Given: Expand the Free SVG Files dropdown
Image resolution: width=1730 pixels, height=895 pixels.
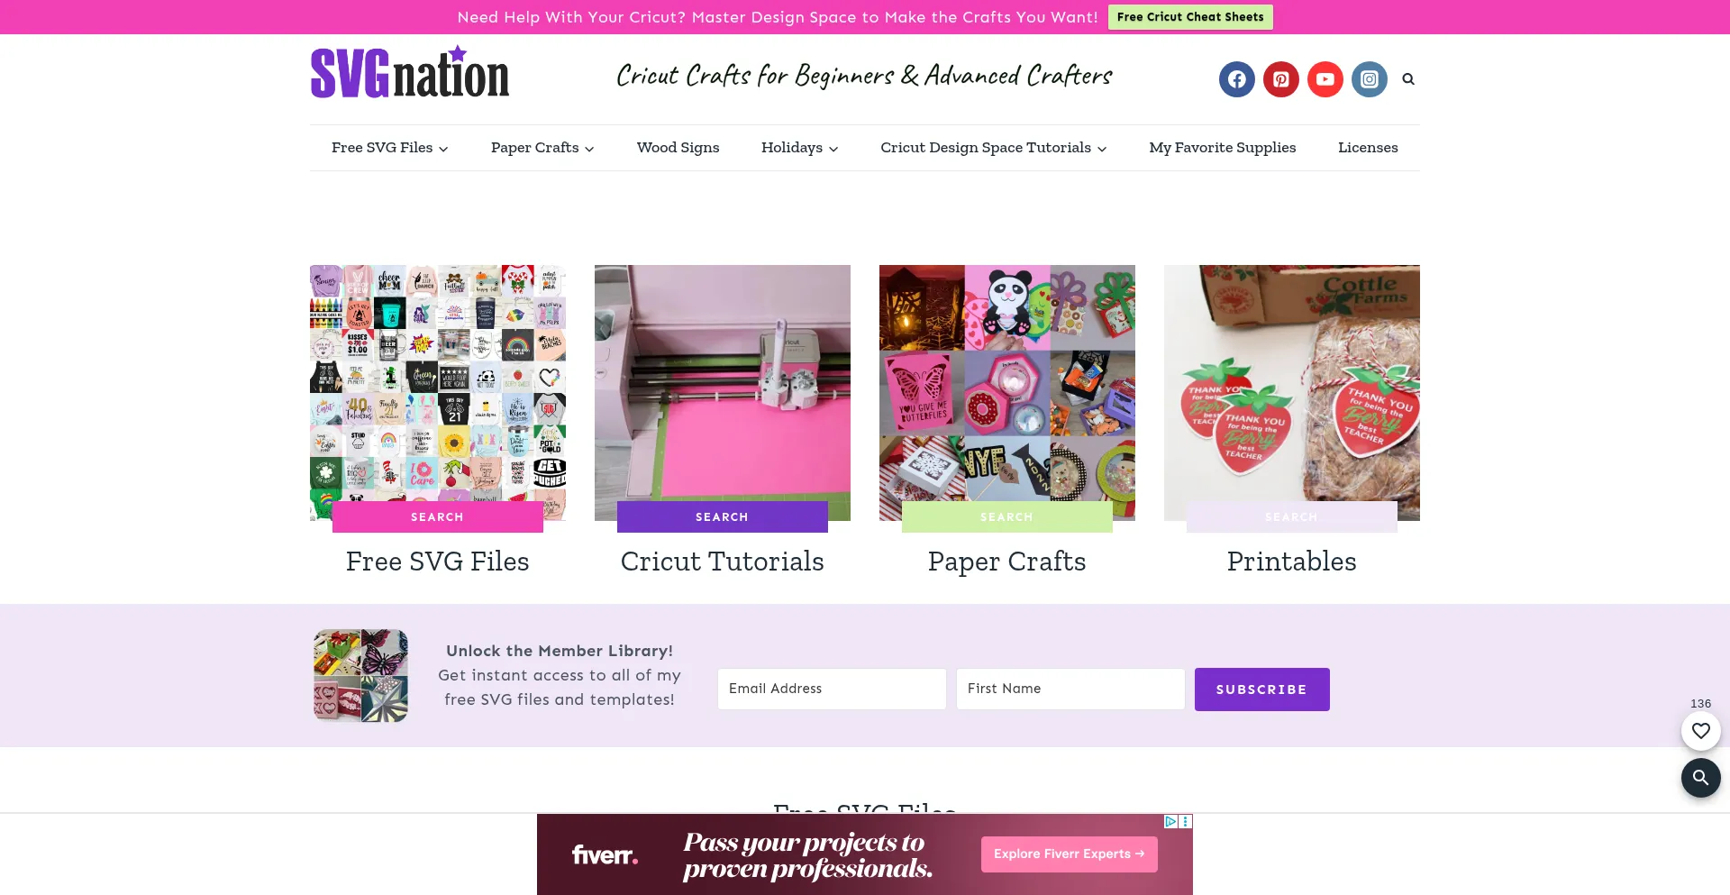Looking at the screenshot, I should (x=389, y=148).
